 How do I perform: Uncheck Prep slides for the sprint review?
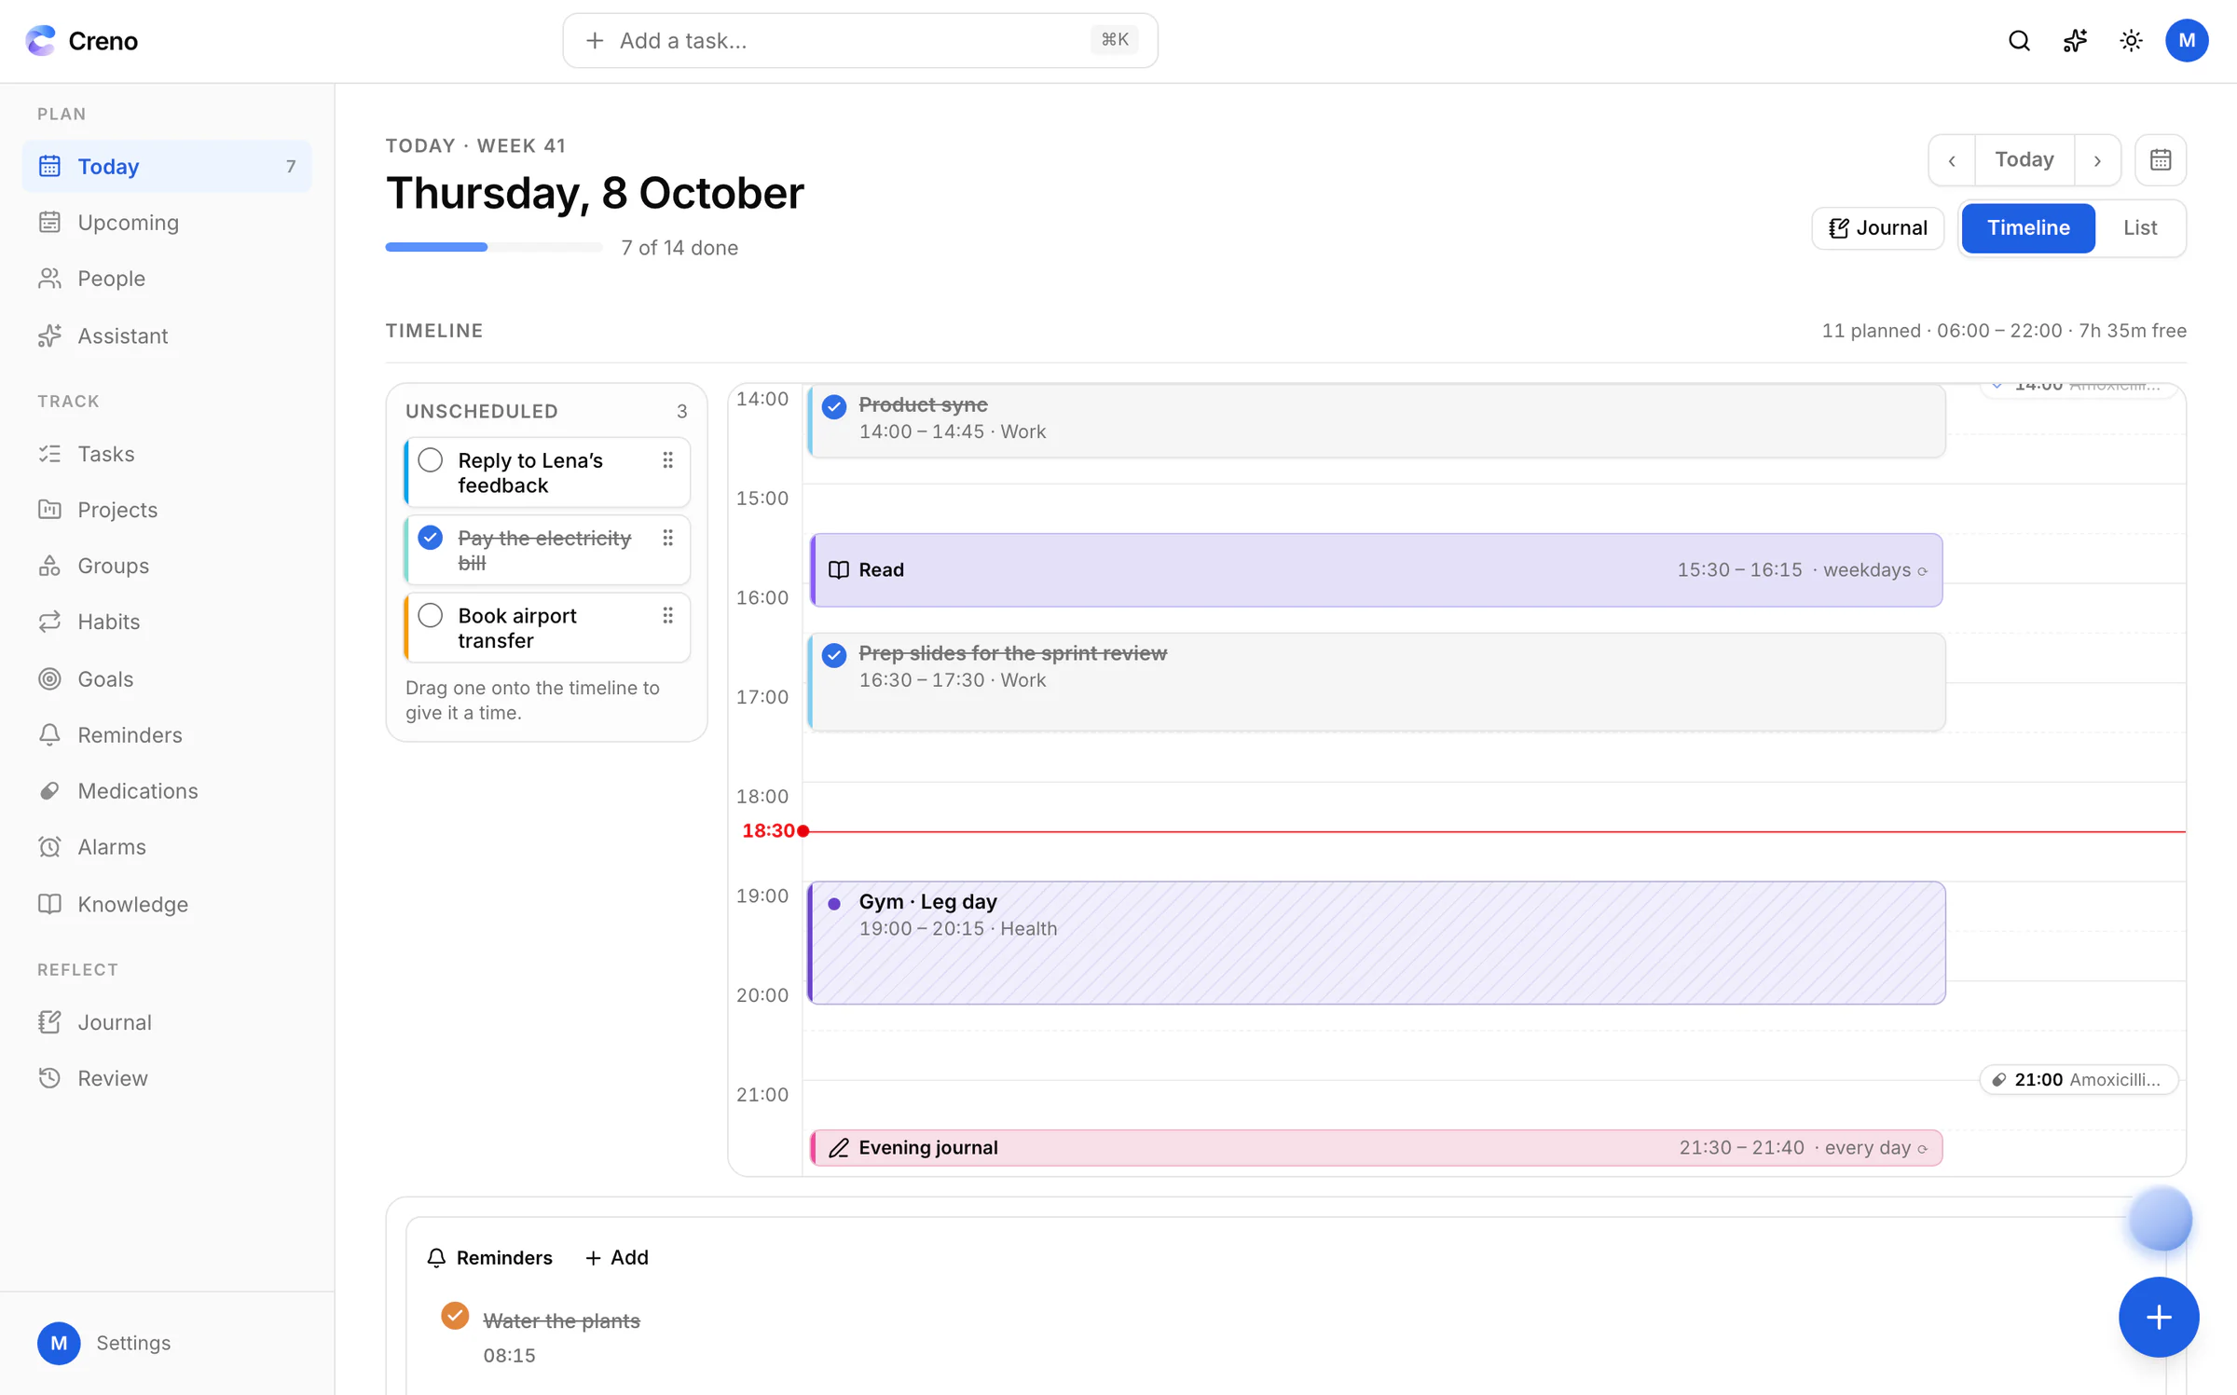[834, 655]
